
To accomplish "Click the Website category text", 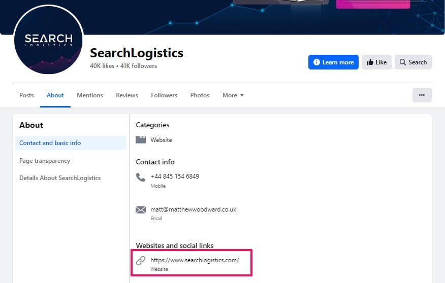I will point(161,140).
